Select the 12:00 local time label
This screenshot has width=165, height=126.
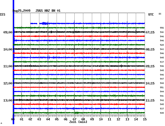point(8,83)
